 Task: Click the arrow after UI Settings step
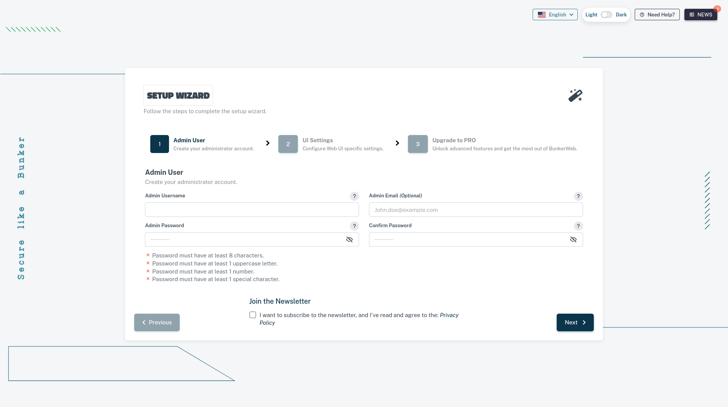pyautogui.click(x=397, y=143)
